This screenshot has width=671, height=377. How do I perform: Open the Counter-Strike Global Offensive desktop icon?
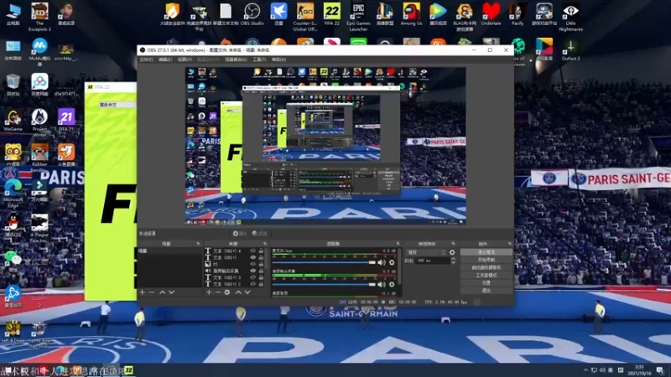(305, 17)
